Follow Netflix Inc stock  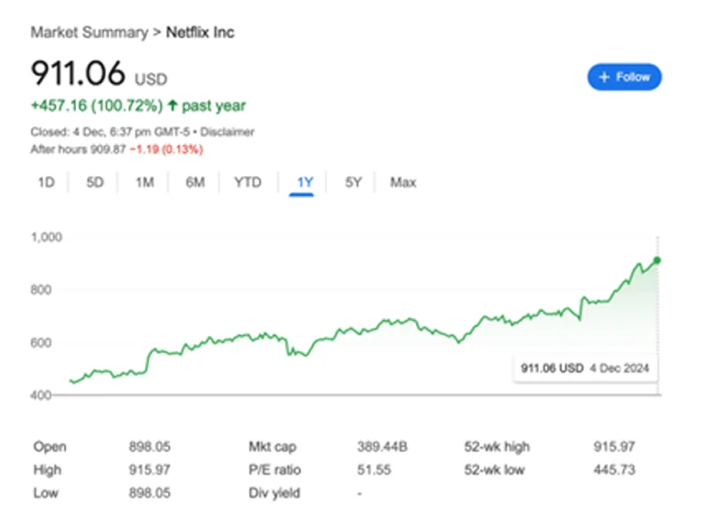click(625, 77)
